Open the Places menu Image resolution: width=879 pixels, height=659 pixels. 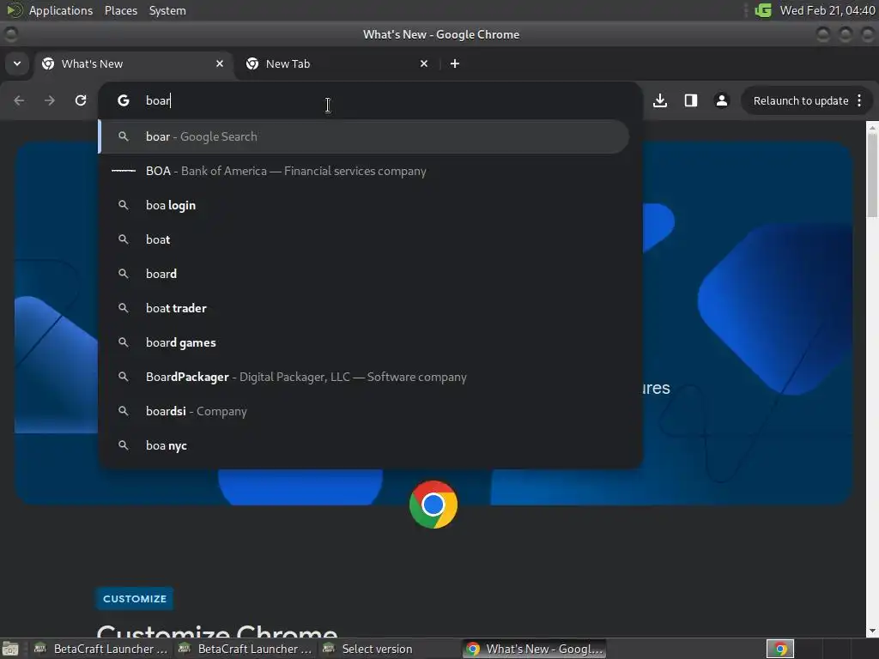click(121, 10)
